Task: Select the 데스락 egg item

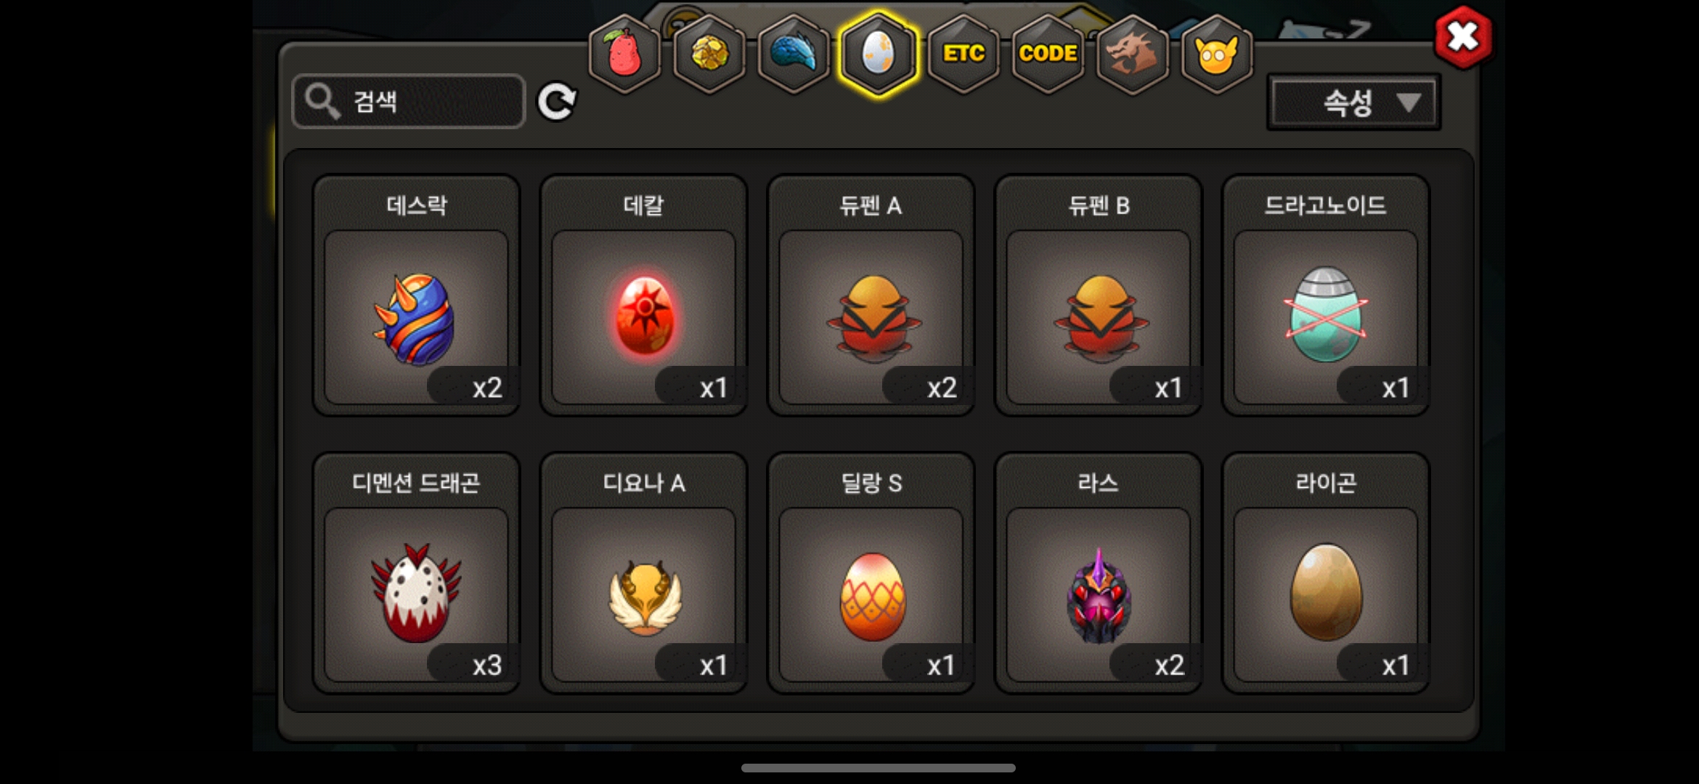Action: (416, 295)
